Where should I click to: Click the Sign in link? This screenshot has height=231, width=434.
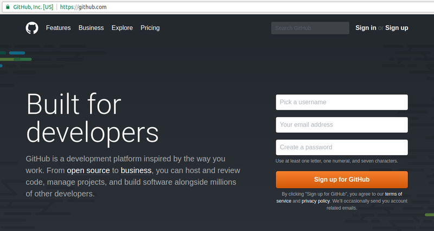(366, 28)
